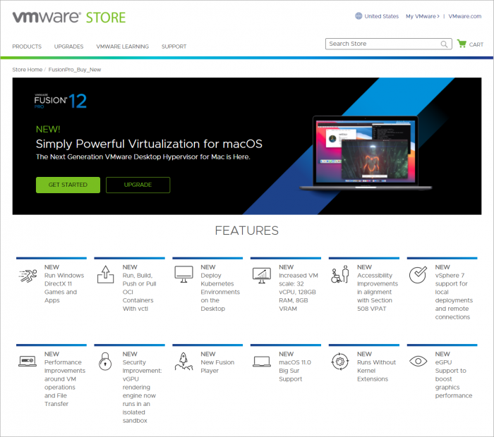Viewport: 494px width, 437px height.
Task: Click "macOS 11.0 Big Sur Support" text
Action: [295, 371]
